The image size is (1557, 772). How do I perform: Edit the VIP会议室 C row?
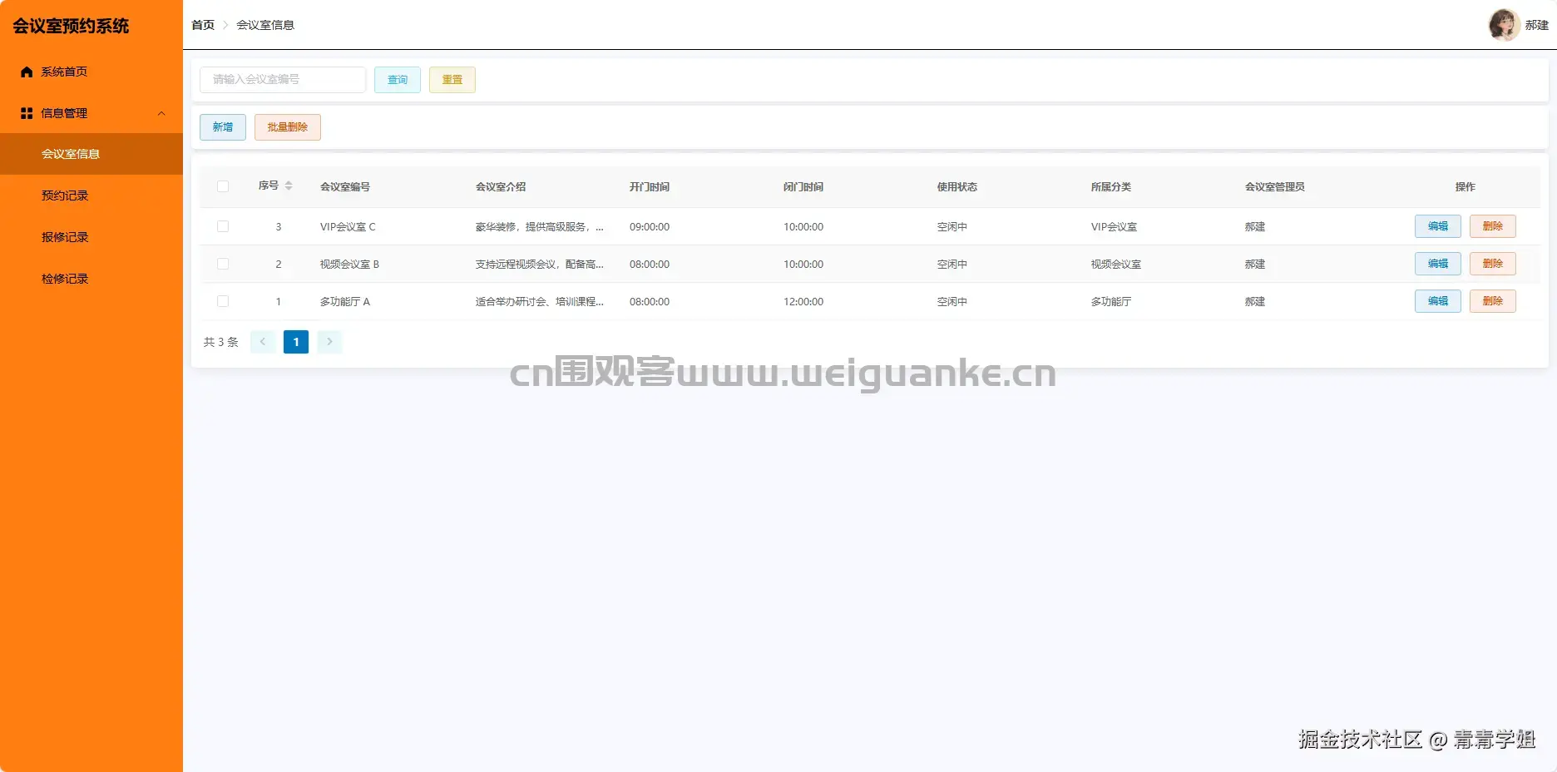tap(1438, 226)
